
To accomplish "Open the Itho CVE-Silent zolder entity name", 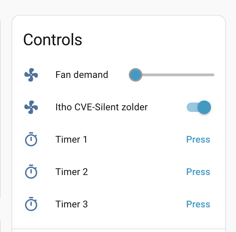I will click(101, 107).
